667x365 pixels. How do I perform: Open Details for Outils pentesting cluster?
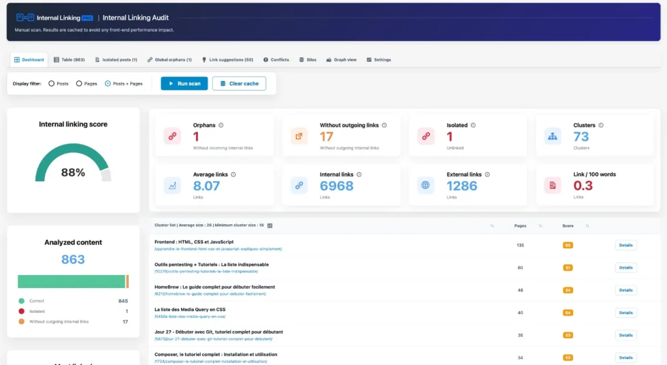tap(626, 268)
